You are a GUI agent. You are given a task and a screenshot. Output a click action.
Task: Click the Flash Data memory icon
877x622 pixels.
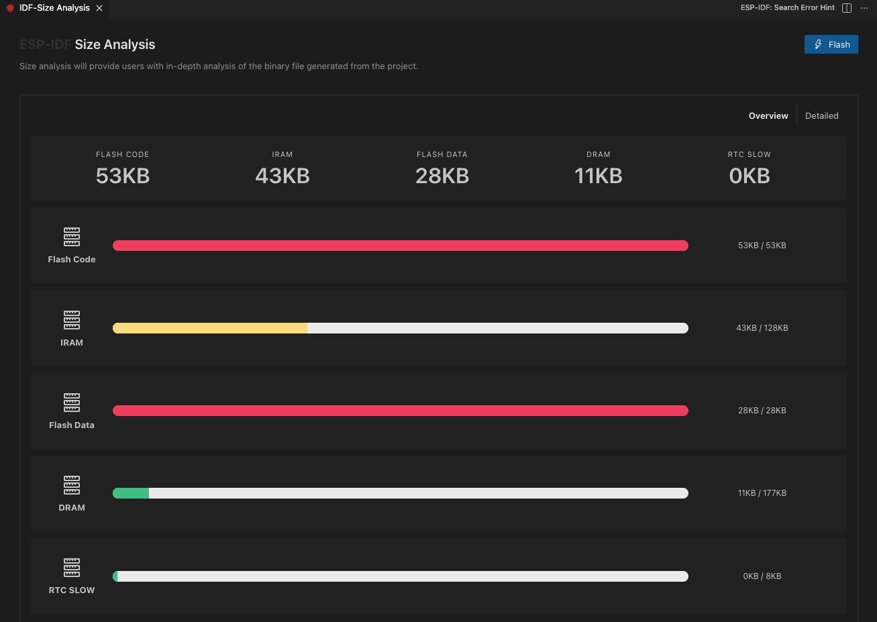pyautogui.click(x=72, y=403)
